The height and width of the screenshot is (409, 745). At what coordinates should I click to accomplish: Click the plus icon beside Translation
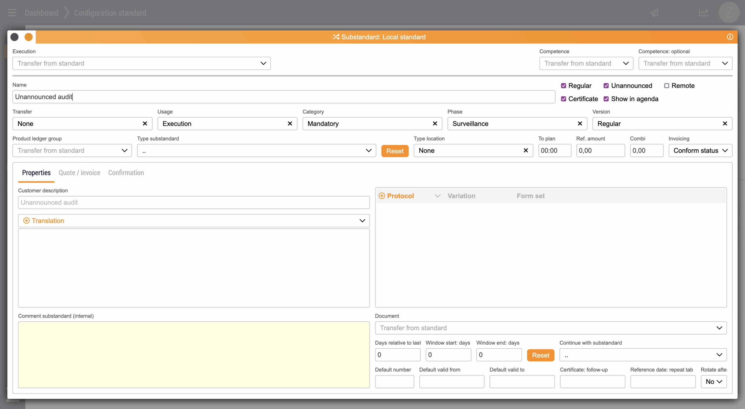[x=26, y=221]
